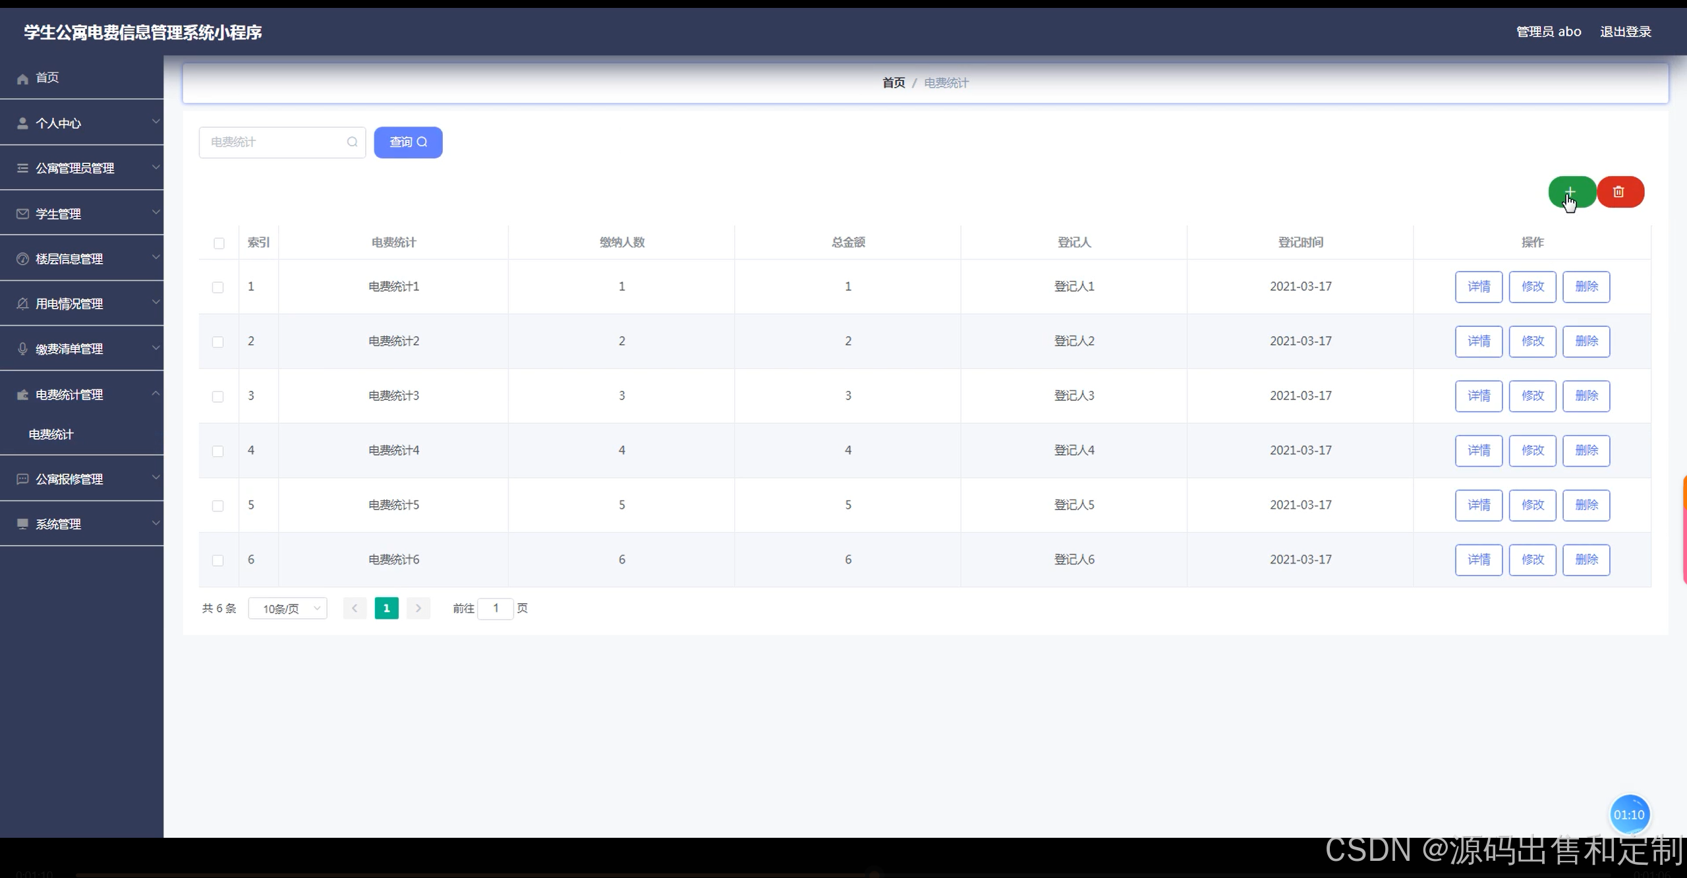Select page 1 in the pagination
The height and width of the screenshot is (878, 1687).
pyautogui.click(x=387, y=608)
